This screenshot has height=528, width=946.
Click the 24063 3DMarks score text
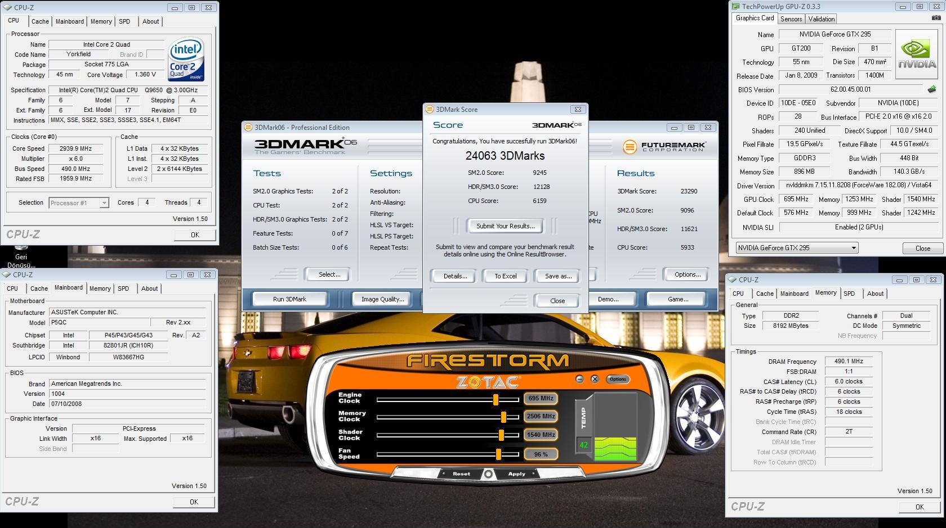(505, 156)
